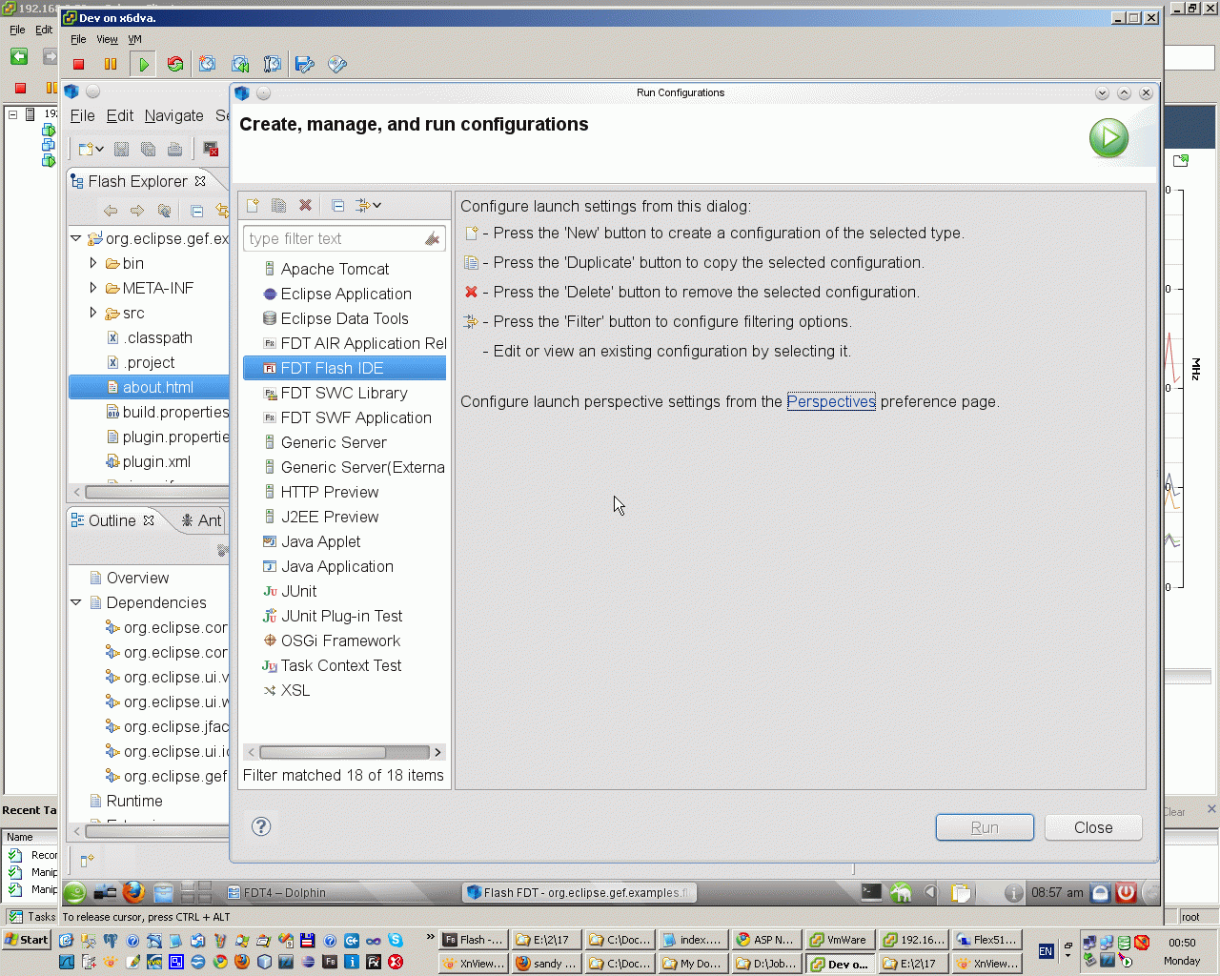Expand the bin folder in Flash Explorer

click(x=93, y=262)
